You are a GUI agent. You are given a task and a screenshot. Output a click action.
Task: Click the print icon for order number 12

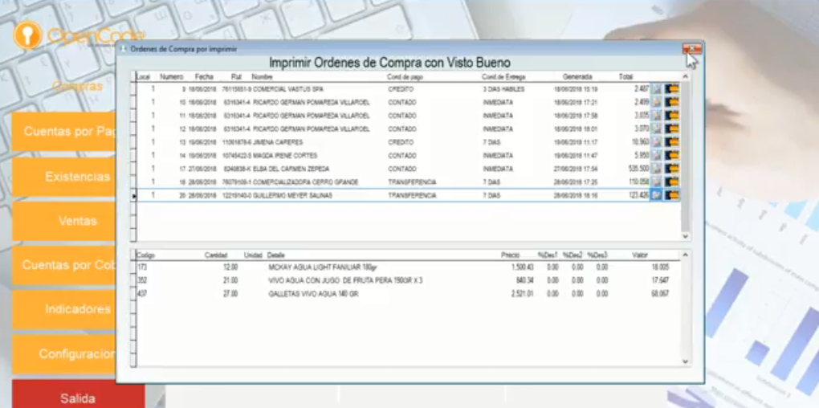click(656, 129)
